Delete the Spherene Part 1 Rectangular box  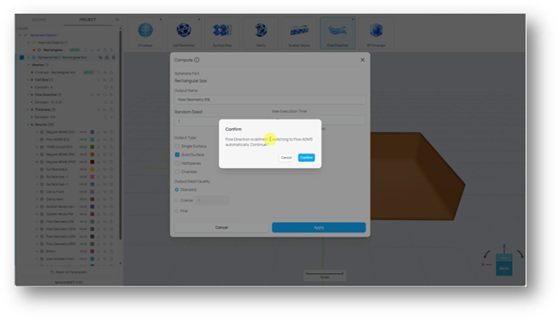pos(114,57)
